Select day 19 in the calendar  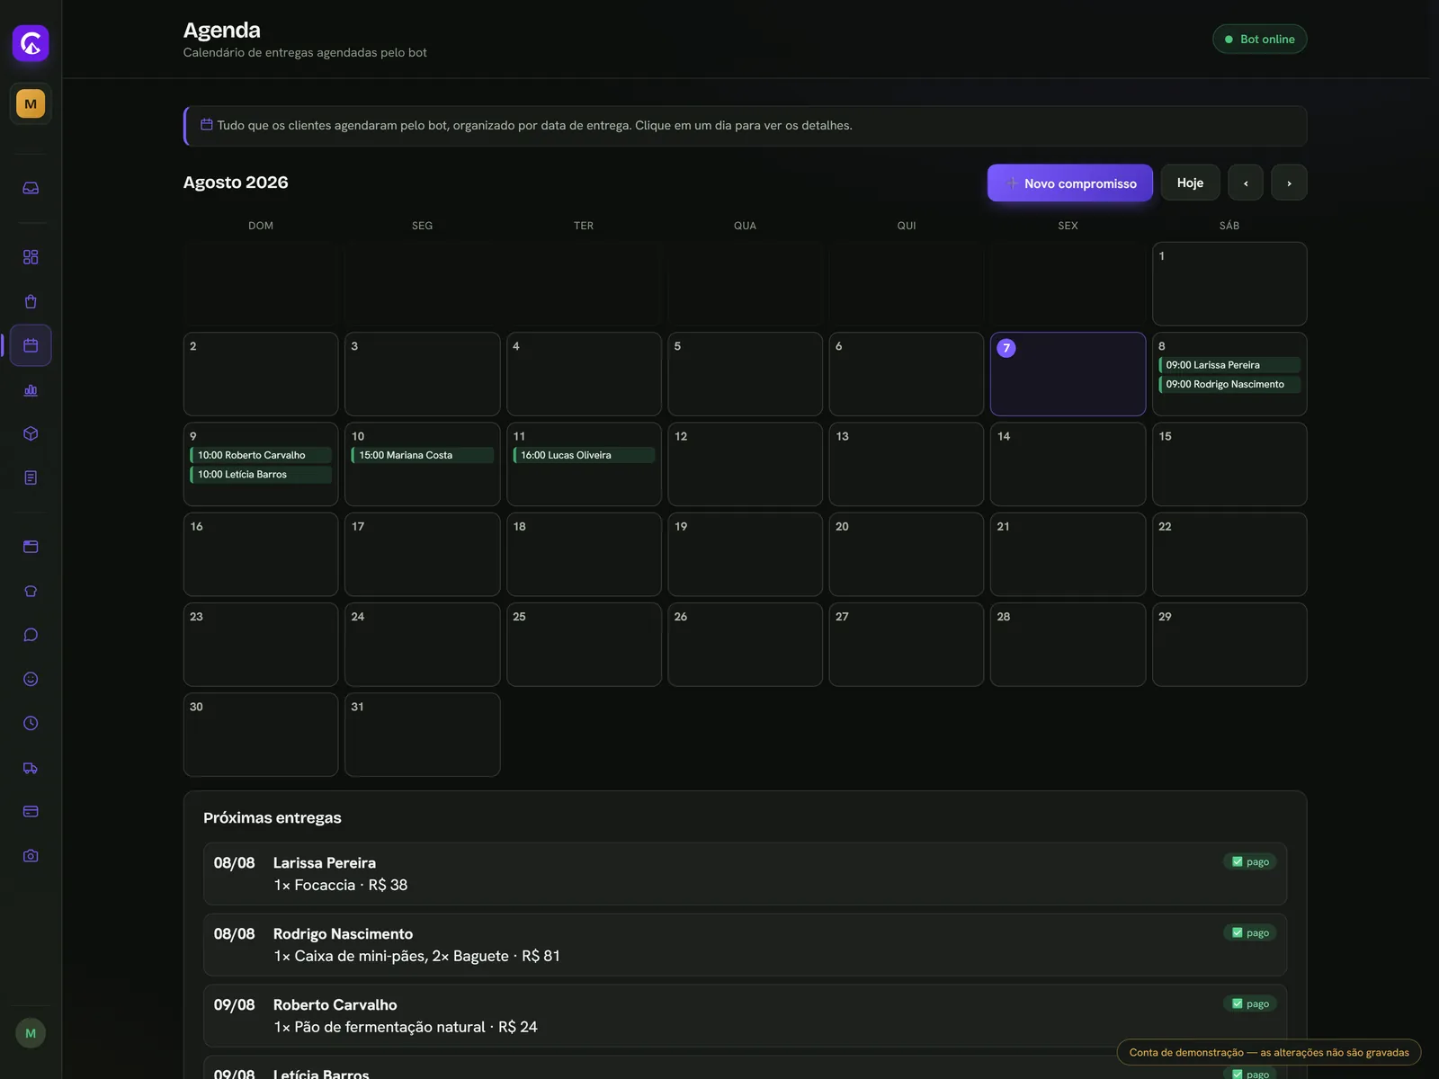tap(745, 554)
